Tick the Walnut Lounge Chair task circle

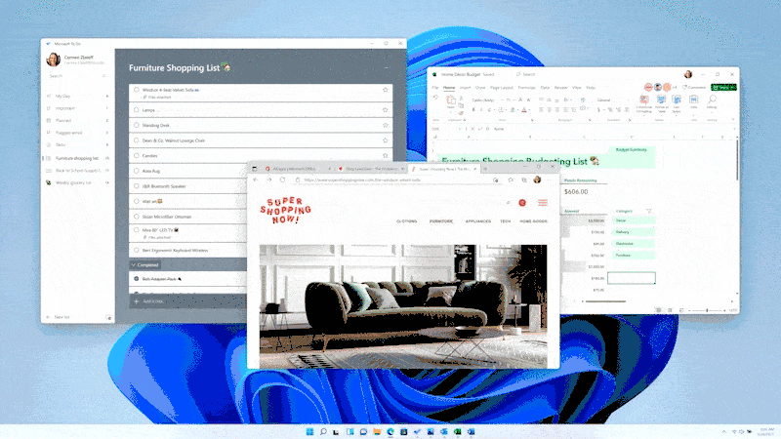tap(137, 140)
